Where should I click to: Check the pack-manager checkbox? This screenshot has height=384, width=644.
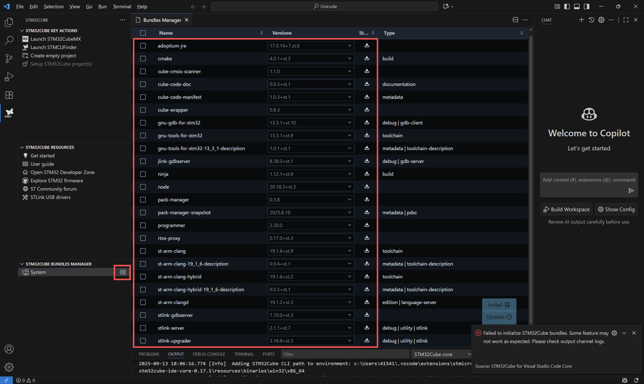coord(143,200)
